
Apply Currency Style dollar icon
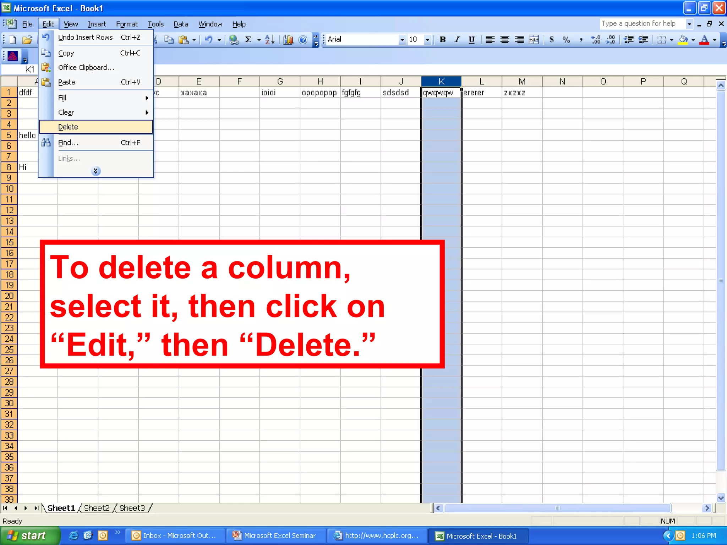tap(552, 40)
